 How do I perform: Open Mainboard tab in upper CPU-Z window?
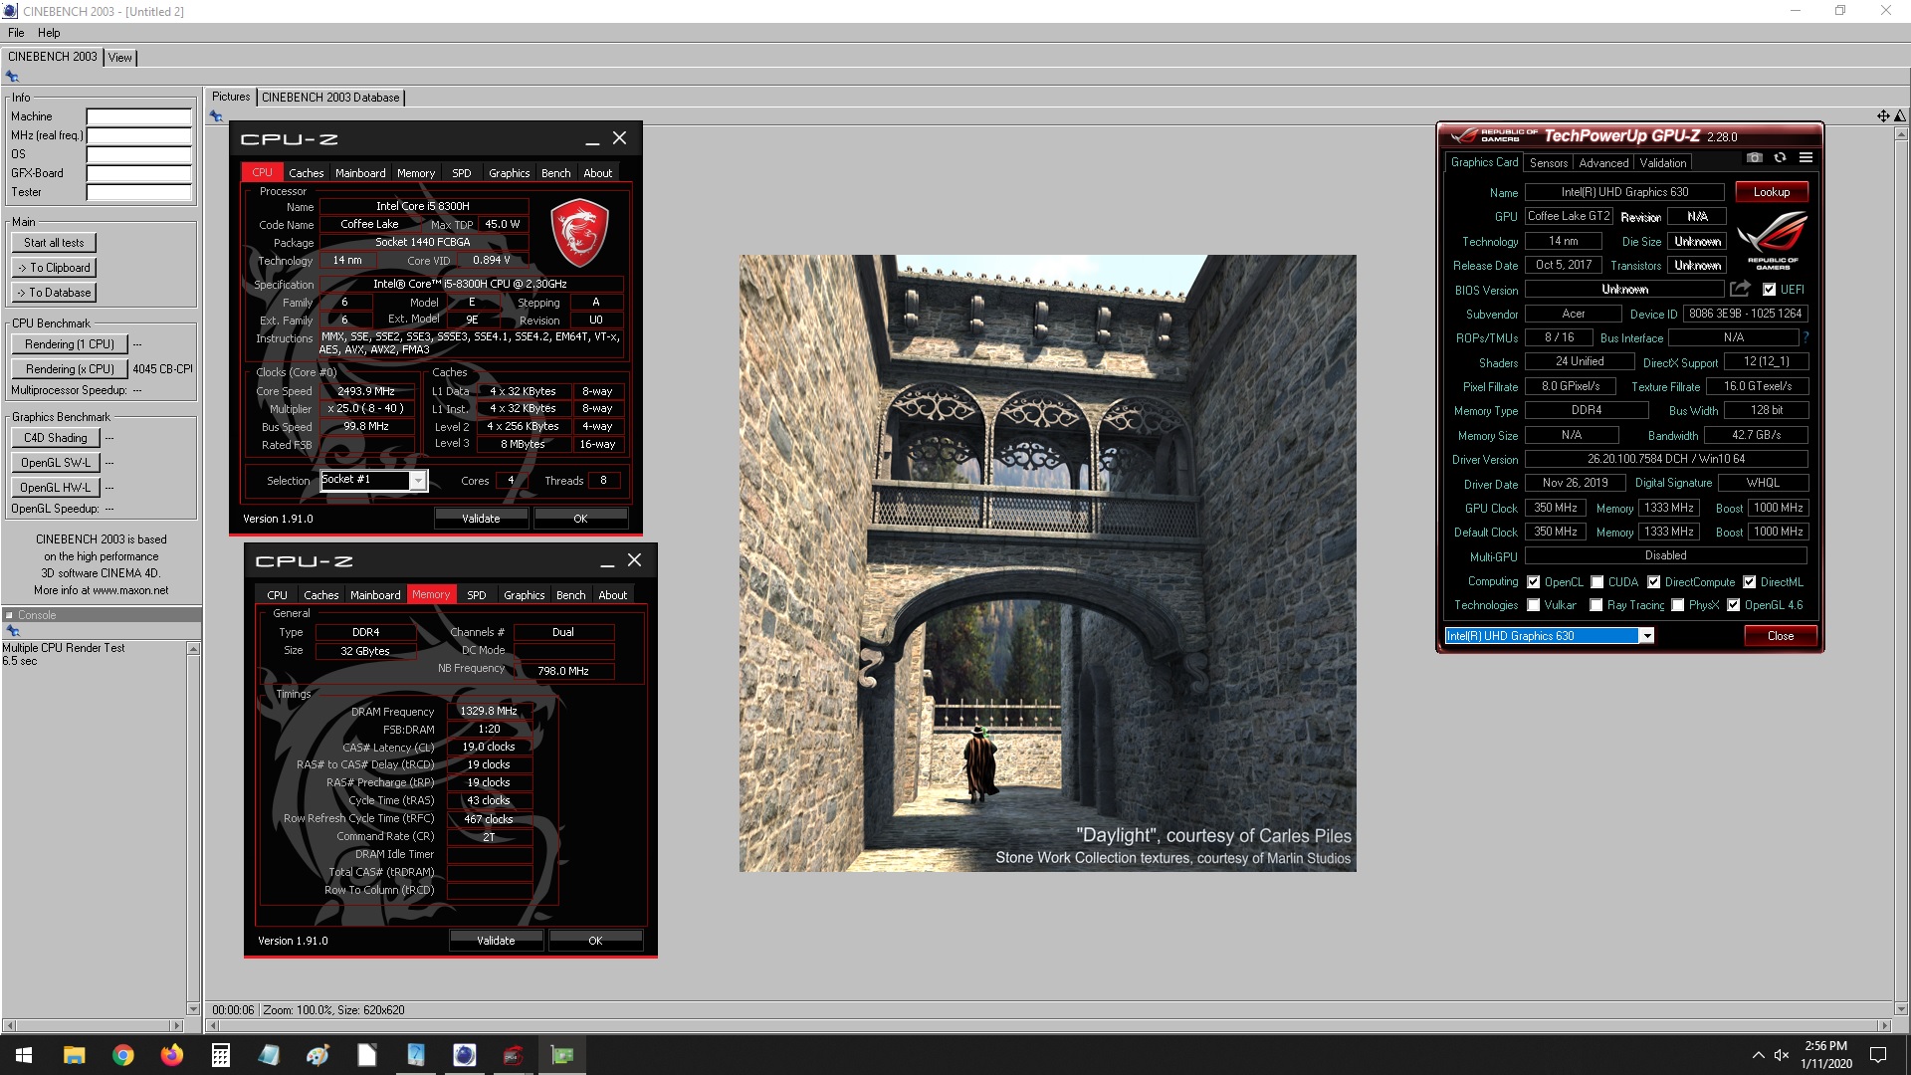click(360, 173)
